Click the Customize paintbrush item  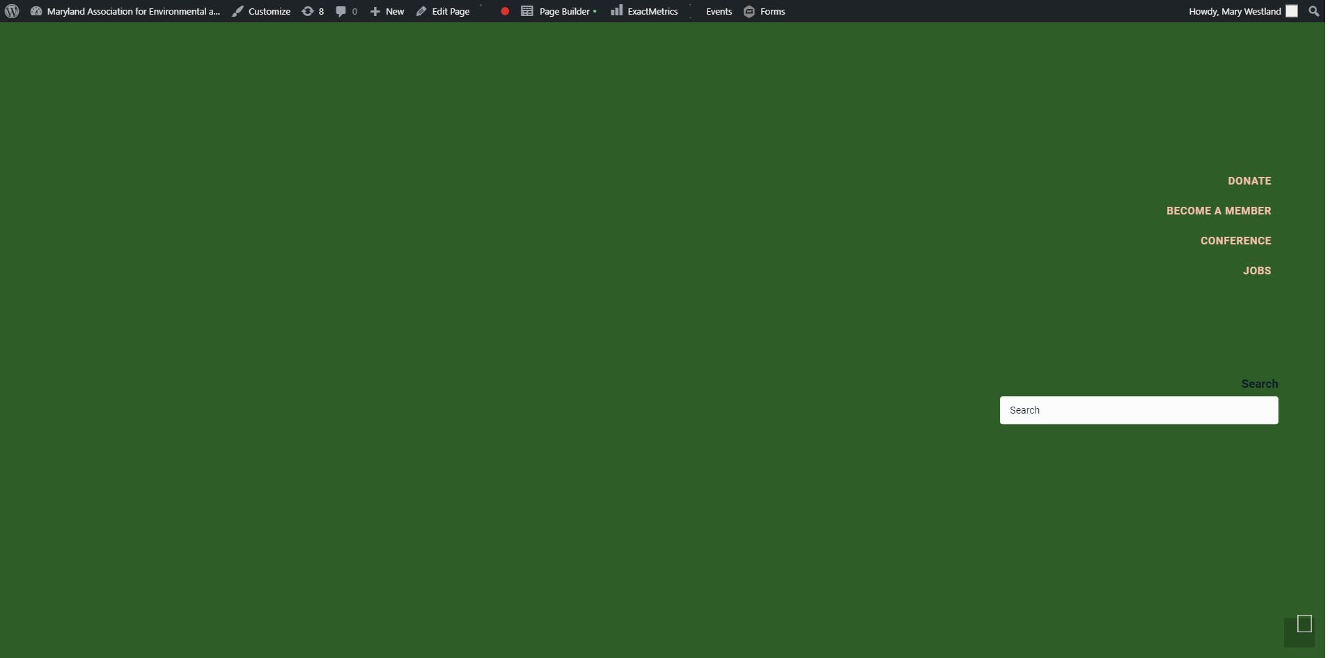click(261, 11)
